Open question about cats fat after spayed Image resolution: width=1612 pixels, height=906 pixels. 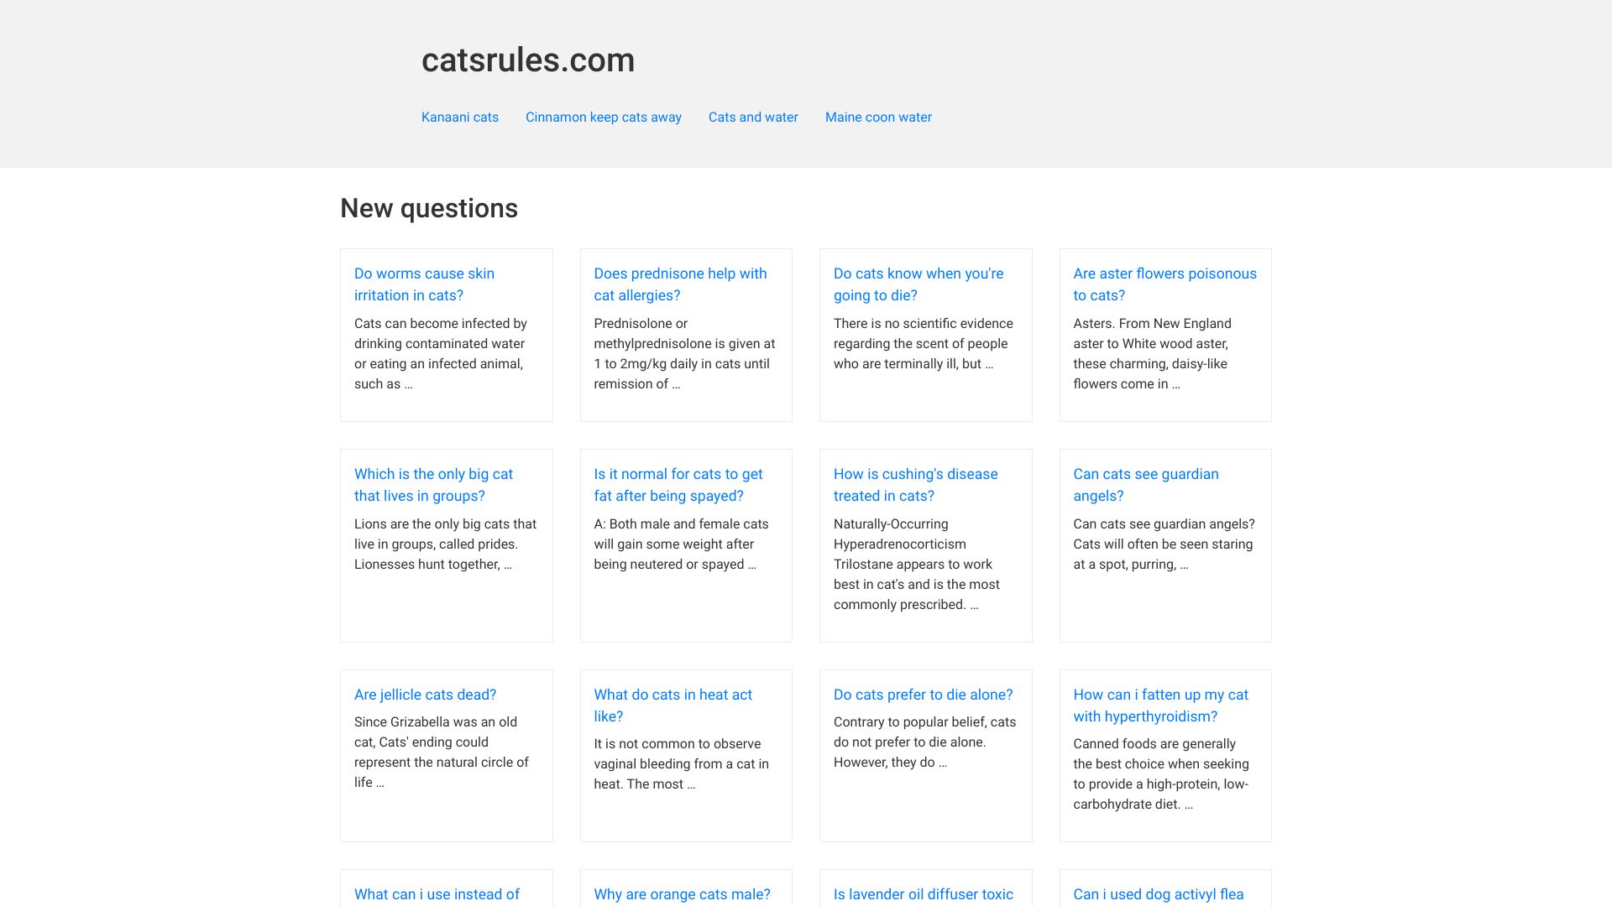click(678, 485)
